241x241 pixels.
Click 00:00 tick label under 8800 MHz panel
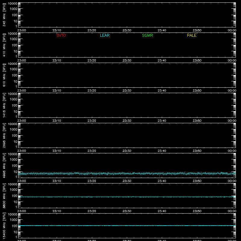pos(232,211)
